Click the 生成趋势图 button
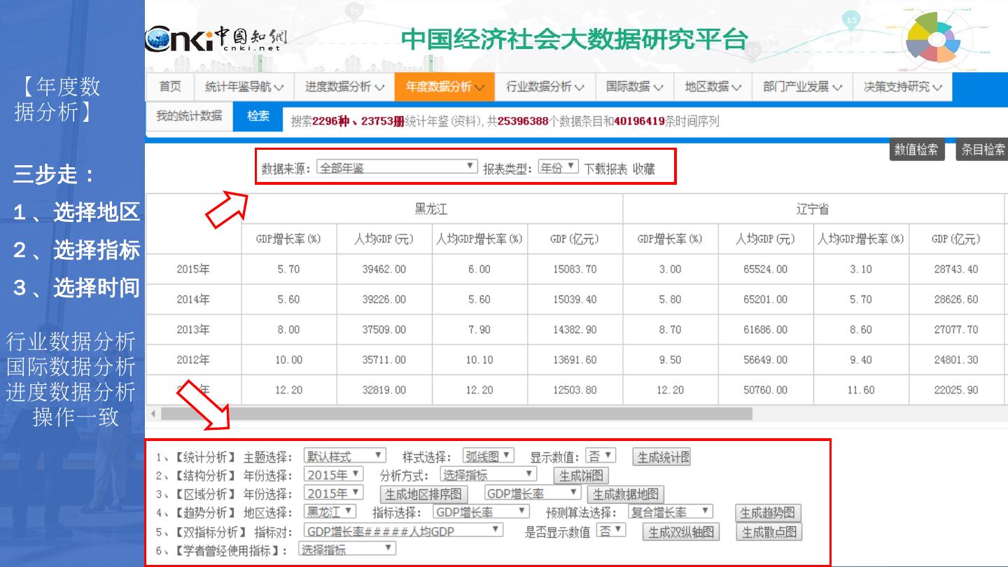Image resolution: width=1008 pixels, height=567 pixels. pyautogui.click(x=768, y=513)
